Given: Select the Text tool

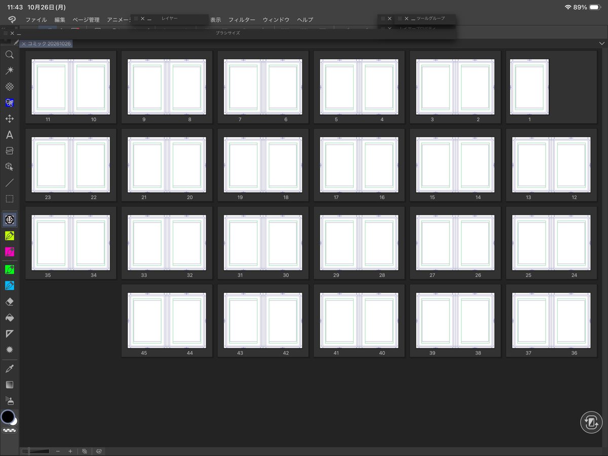Looking at the screenshot, I should [9, 135].
